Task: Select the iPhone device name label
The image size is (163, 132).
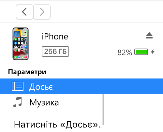Action: (x=55, y=36)
